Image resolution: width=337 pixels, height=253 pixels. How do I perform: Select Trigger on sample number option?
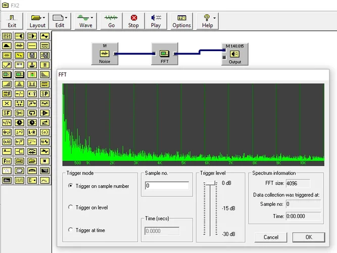click(70, 186)
